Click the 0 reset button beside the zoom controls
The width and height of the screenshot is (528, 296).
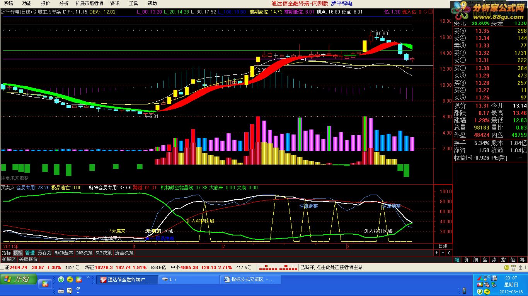449,253
